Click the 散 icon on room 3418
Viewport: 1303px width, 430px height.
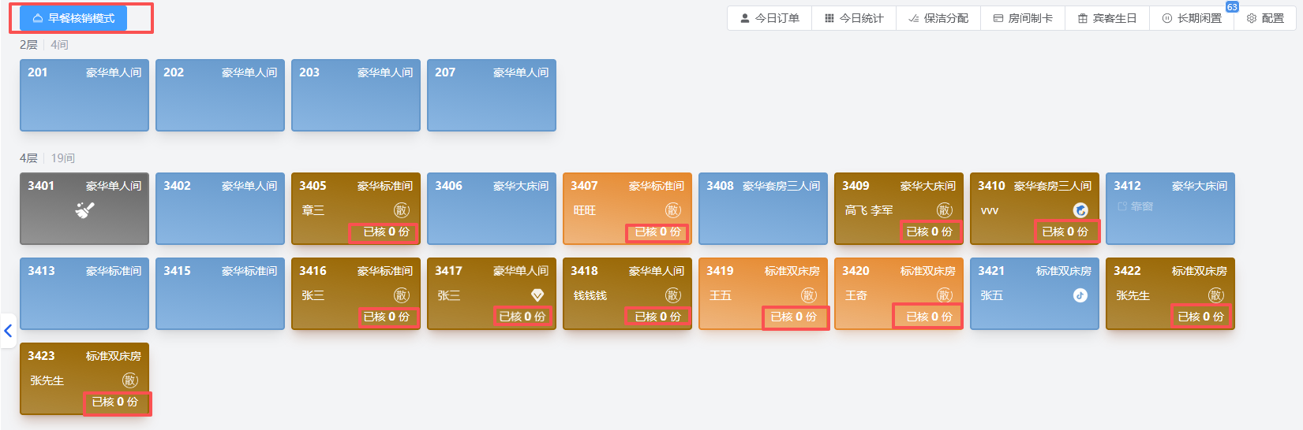(x=673, y=295)
